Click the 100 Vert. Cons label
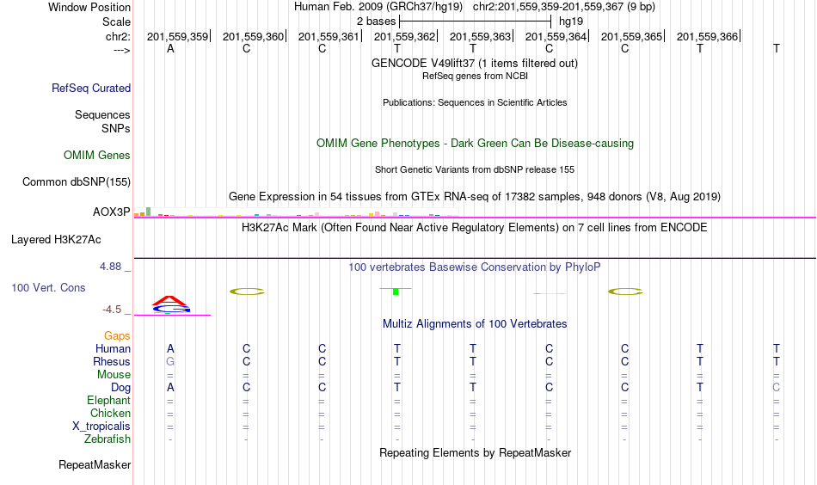Image resolution: width=817 pixels, height=485 pixels. (48, 287)
